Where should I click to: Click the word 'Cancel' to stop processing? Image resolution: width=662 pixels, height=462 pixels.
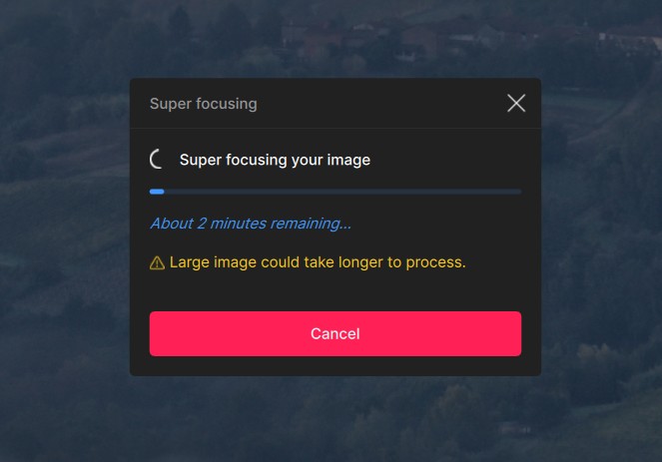(x=335, y=333)
